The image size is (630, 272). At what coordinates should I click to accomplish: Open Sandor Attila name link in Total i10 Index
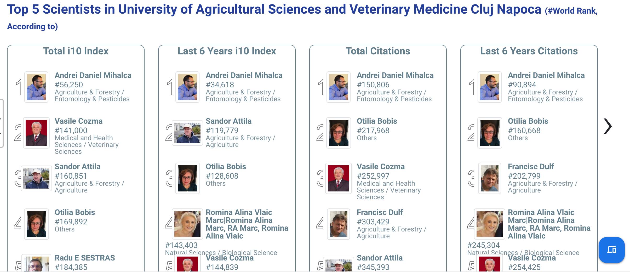pyautogui.click(x=77, y=167)
